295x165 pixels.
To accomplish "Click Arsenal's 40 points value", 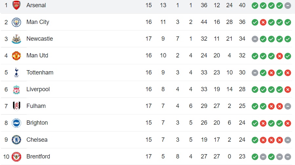I will click(x=242, y=5).
